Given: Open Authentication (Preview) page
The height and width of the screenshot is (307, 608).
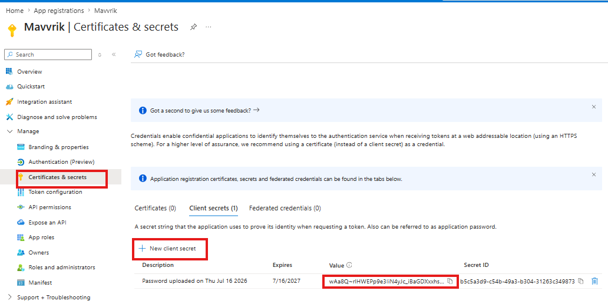Looking at the screenshot, I should pyautogui.click(x=61, y=161).
